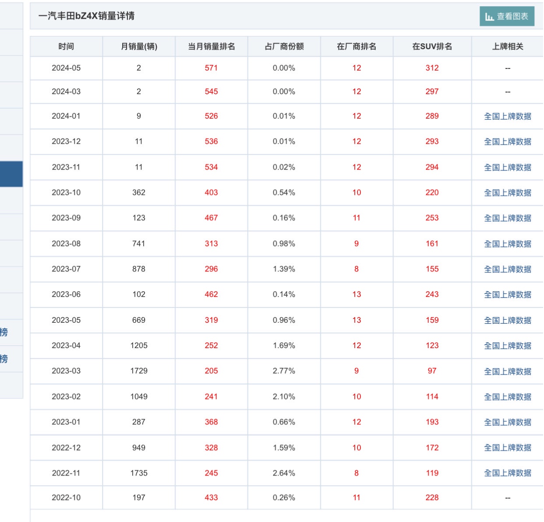
Task: Click monthly rank 403 for 2023-10
Action: tap(211, 192)
